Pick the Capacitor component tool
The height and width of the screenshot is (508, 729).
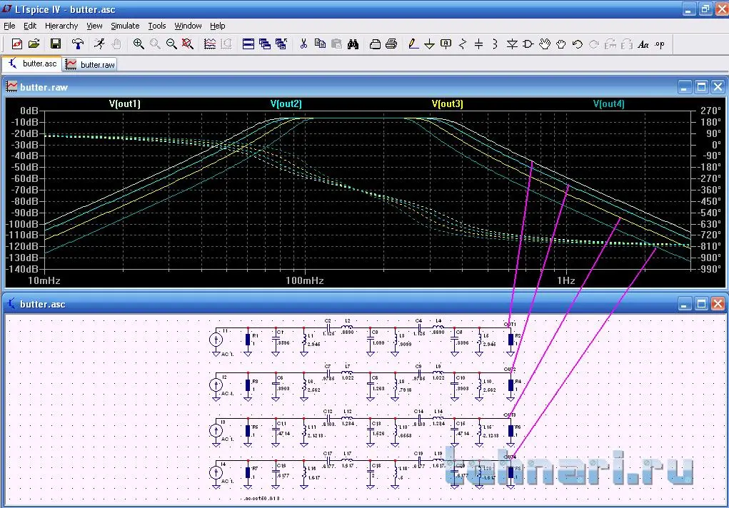click(478, 44)
